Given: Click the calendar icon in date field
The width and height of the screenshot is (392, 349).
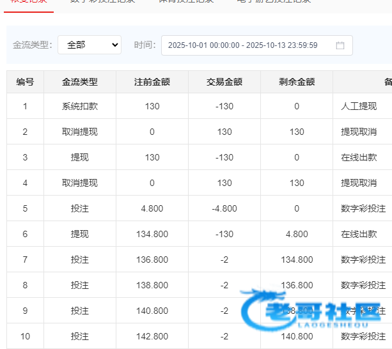Looking at the screenshot, I should coord(340,45).
